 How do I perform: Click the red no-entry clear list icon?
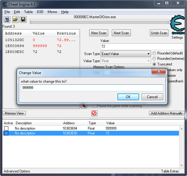tap(94, 113)
